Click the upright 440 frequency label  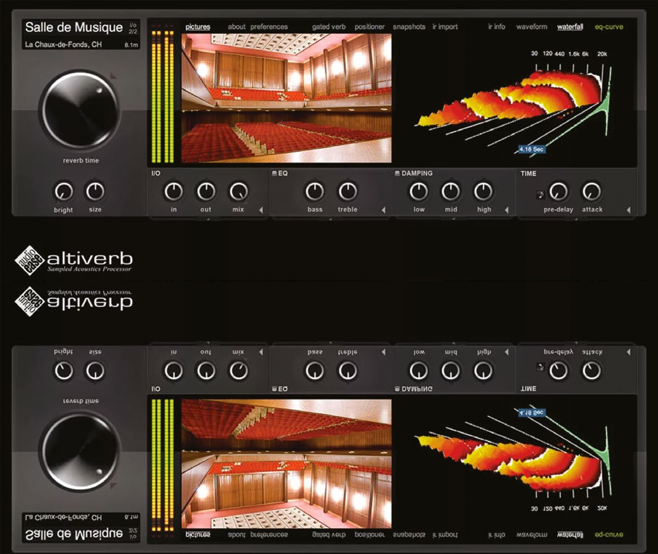pyautogui.click(x=559, y=54)
